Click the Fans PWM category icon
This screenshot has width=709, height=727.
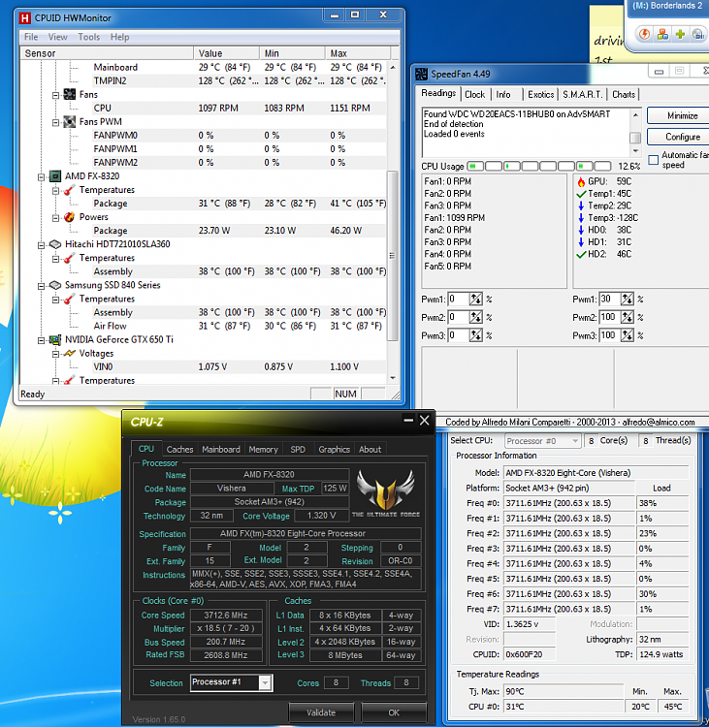tap(70, 122)
